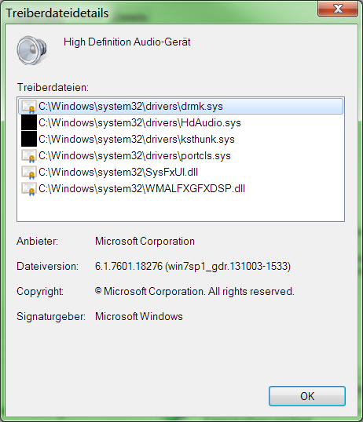Click the OK button

click(307, 396)
